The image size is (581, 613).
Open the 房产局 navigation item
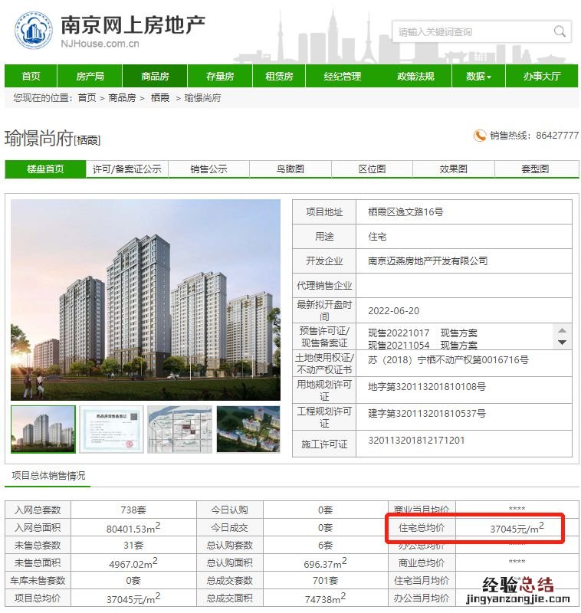[x=90, y=76]
